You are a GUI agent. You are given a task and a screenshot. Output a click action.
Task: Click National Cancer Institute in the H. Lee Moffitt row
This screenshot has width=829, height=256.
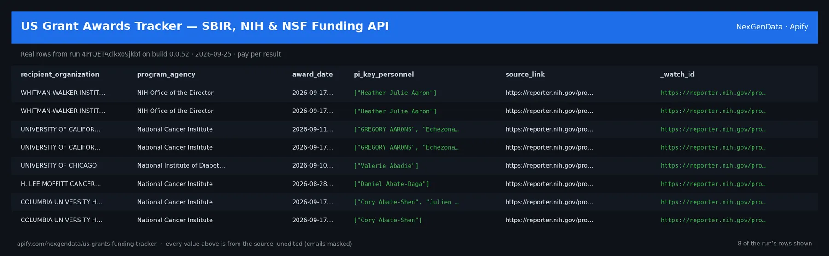pos(175,184)
